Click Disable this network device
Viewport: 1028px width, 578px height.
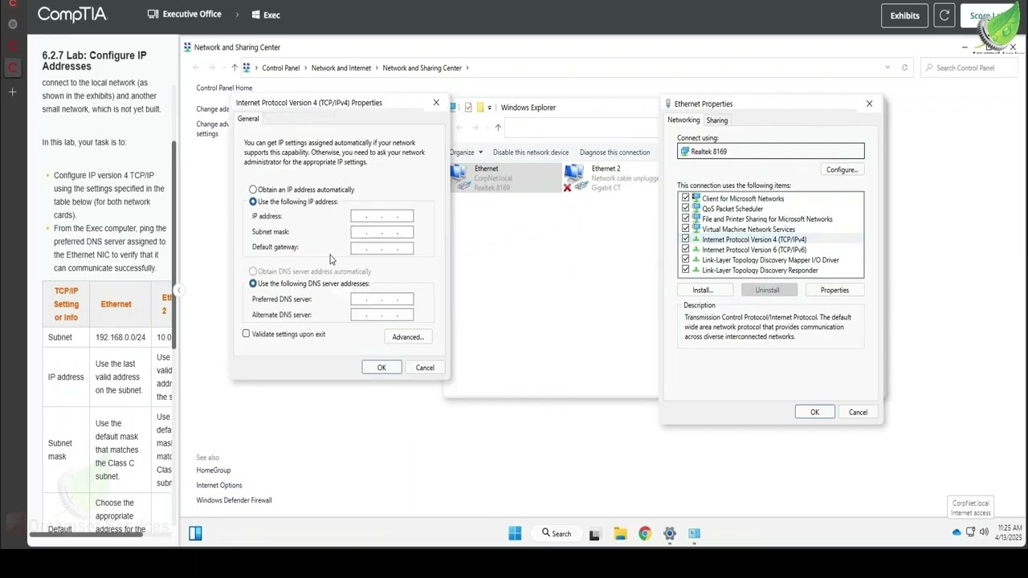[x=531, y=152]
